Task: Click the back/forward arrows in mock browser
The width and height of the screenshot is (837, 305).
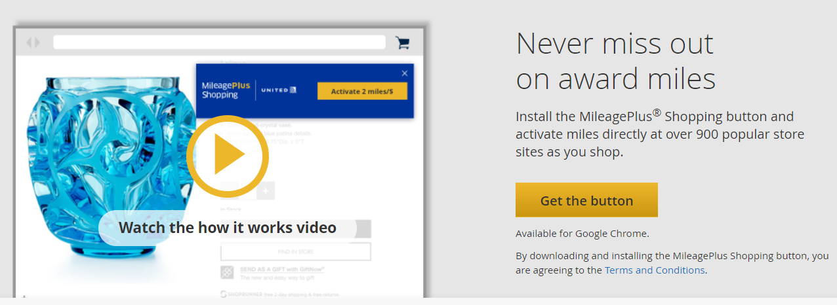Action: [x=33, y=43]
